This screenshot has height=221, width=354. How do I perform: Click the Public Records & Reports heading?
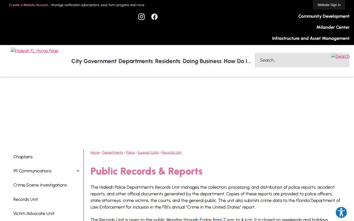tap(147, 171)
